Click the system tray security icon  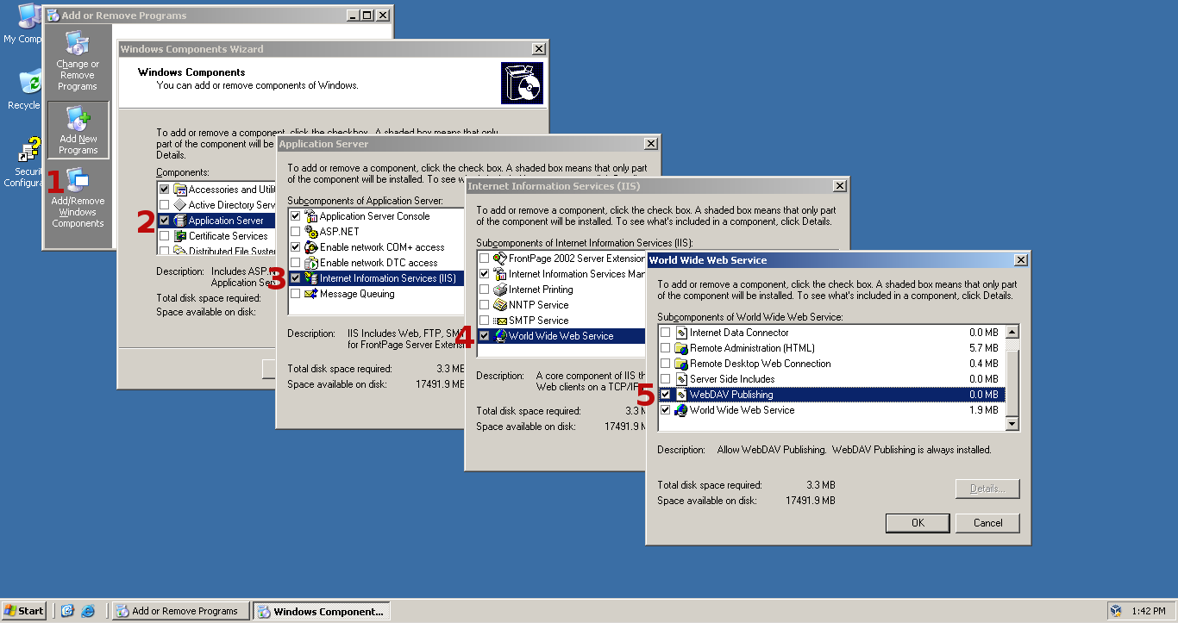pos(1116,611)
